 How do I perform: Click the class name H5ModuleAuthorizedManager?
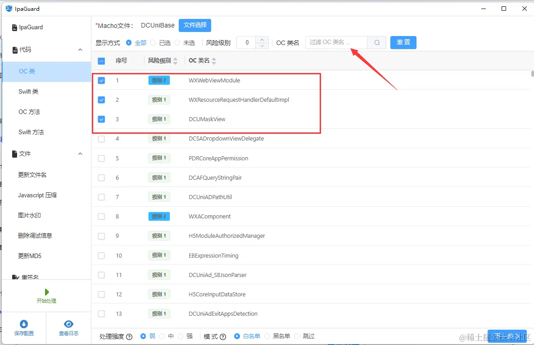pyautogui.click(x=226, y=236)
